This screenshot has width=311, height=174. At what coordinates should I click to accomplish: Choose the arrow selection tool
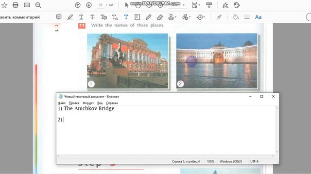126,5
